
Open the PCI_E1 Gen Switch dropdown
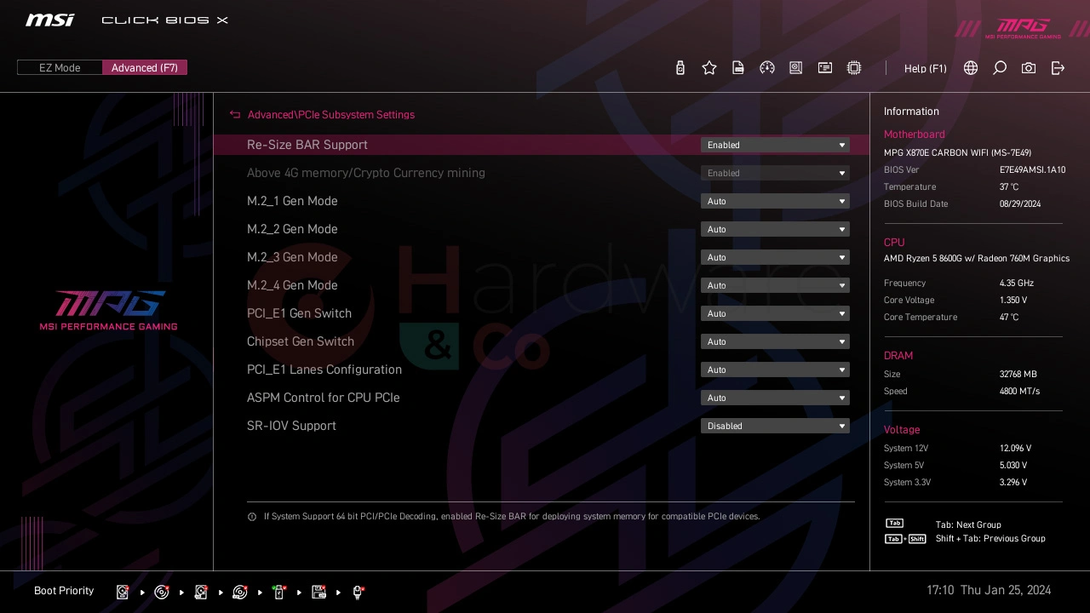pos(775,313)
